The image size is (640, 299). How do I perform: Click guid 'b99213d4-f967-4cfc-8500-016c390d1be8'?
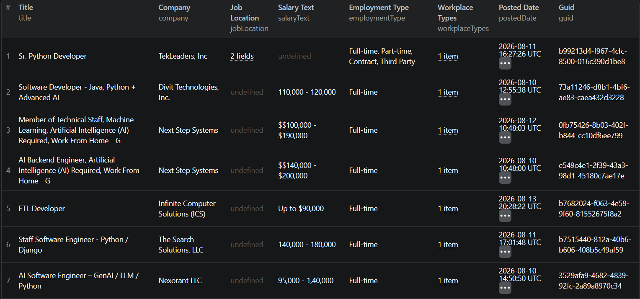pyautogui.click(x=593, y=56)
